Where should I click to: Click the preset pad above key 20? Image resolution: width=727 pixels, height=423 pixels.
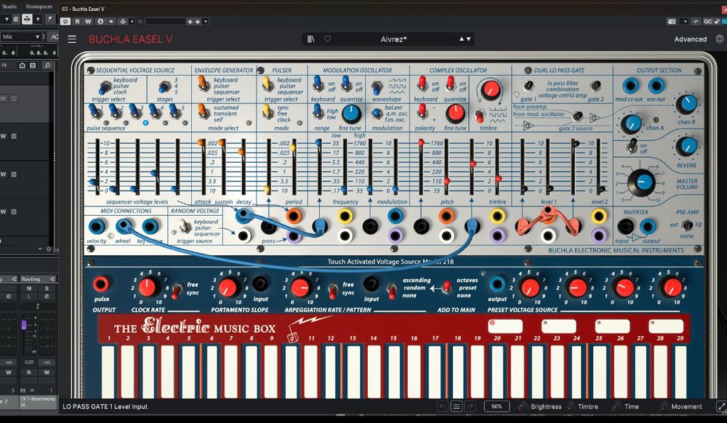click(505, 326)
